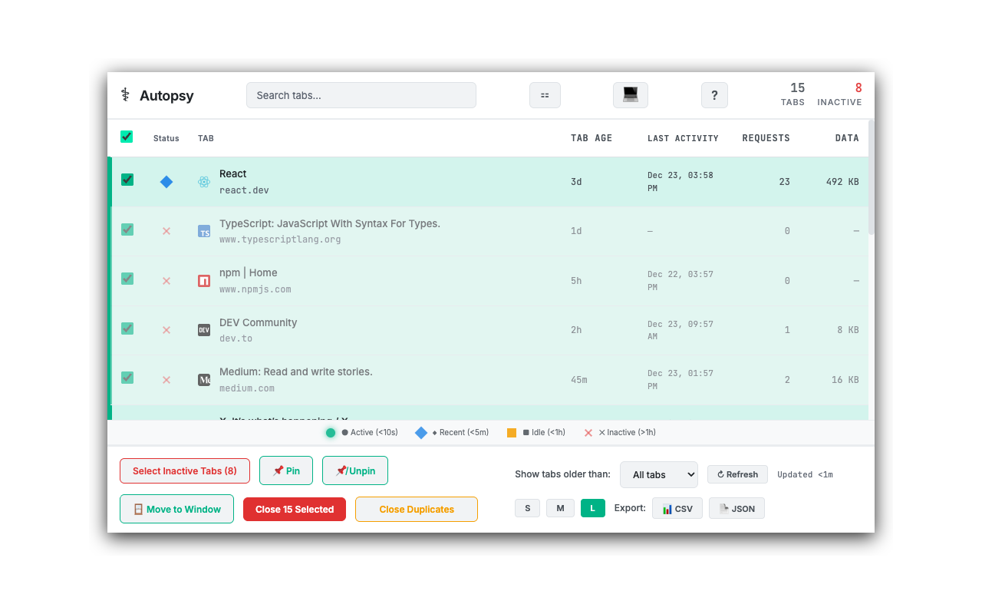
Task: Click Close 15 Selected
Action: coord(294,509)
